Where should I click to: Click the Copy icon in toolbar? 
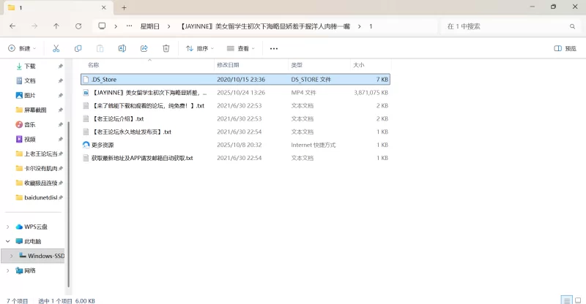[x=78, y=48]
